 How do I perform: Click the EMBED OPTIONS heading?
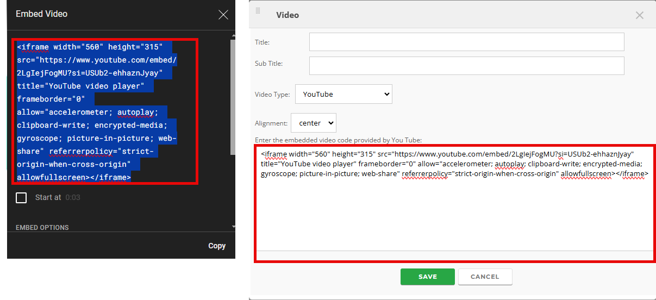click(42, 228)
